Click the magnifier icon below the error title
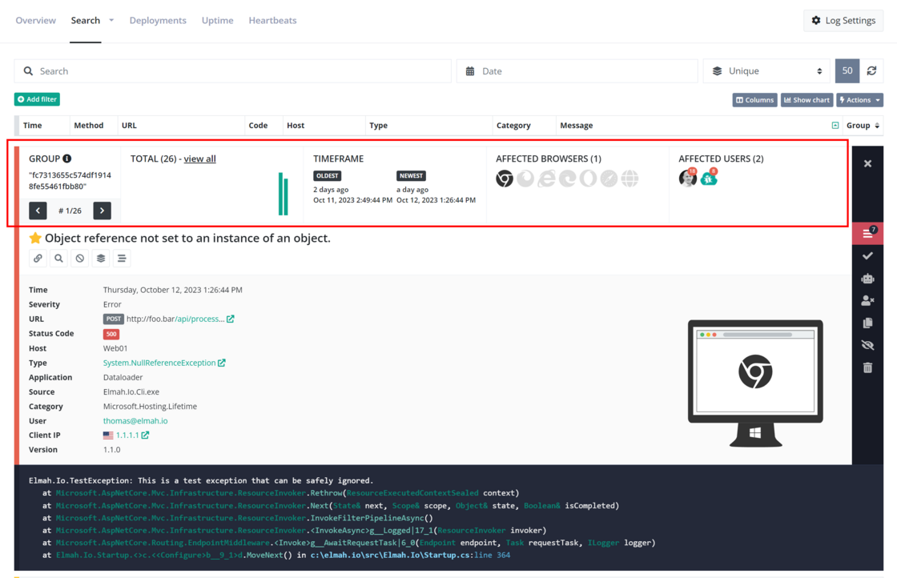Viewport: 897px width, 578px height. (x=59, y=259)
